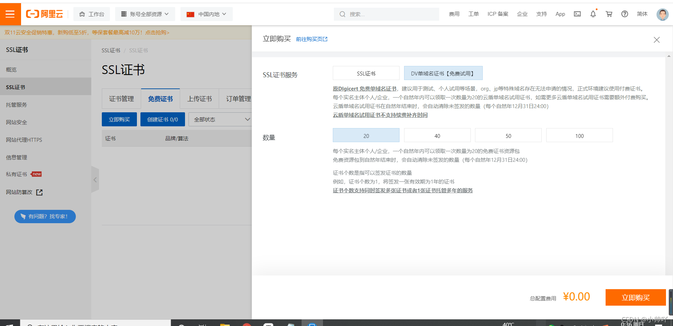673x326 pixels.
Task: Click the 原Digicert 免费单域名证书 link
Action: [364, 89]
